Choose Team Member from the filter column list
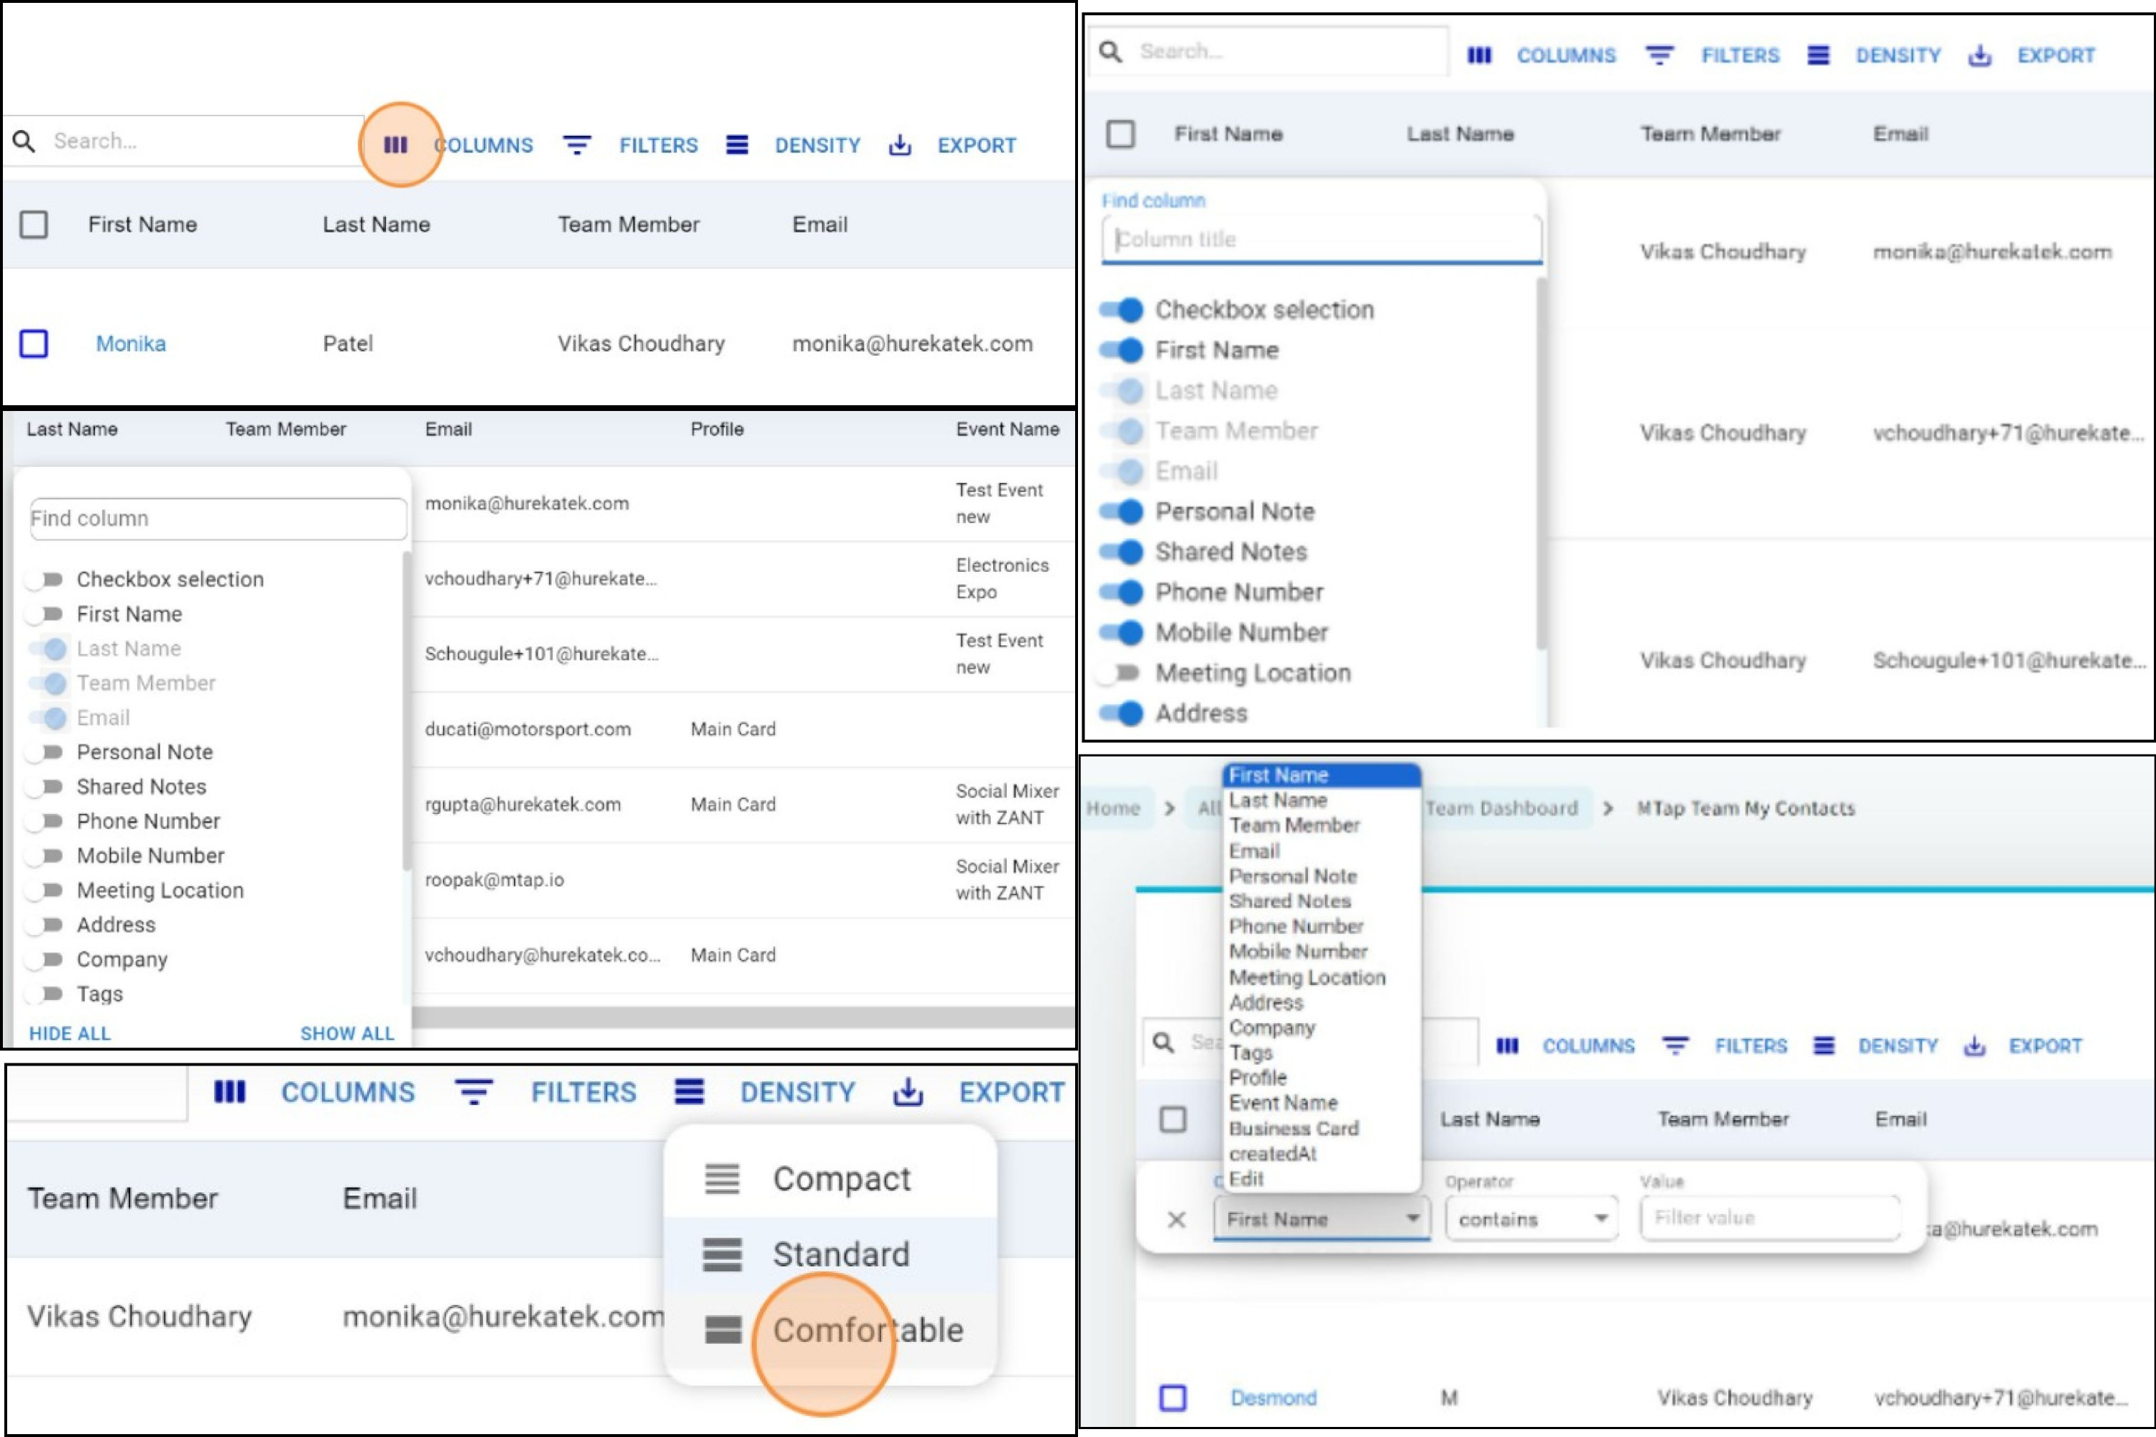The height and width of the screenshot is (1437, 2156). point(1322,826)
